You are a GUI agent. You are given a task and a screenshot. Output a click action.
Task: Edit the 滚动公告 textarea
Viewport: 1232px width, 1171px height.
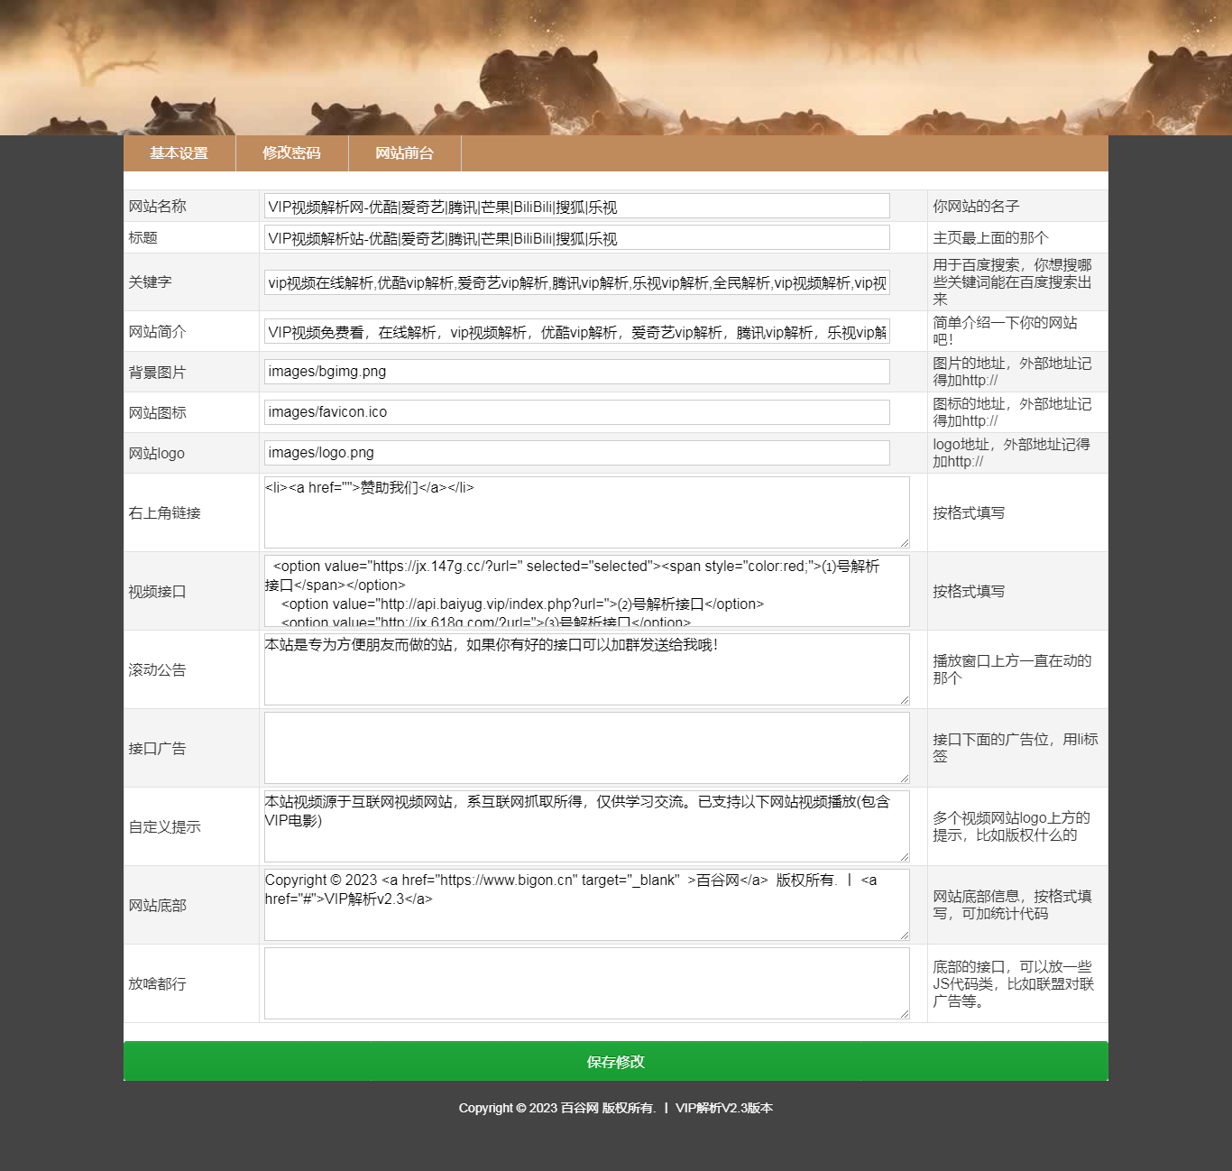point(587,669)
